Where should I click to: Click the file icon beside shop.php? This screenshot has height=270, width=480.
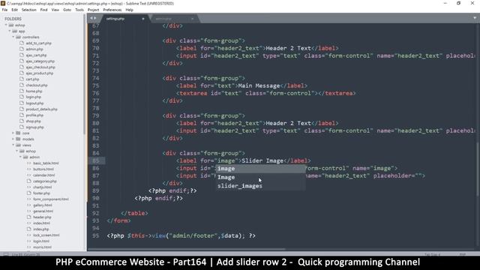click(22, 121)
